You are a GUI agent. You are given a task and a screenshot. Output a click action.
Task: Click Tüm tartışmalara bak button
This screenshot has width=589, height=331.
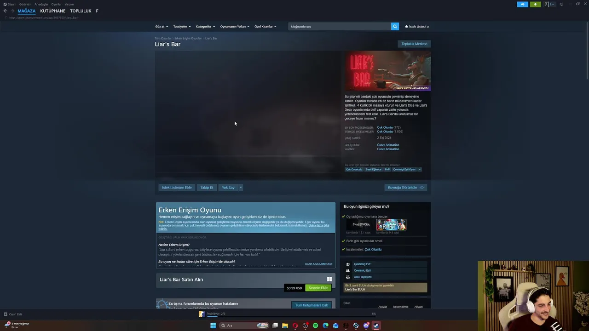[x=312, y=305]
